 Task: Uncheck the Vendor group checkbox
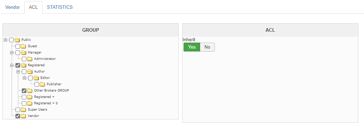(x=18, y=116)
